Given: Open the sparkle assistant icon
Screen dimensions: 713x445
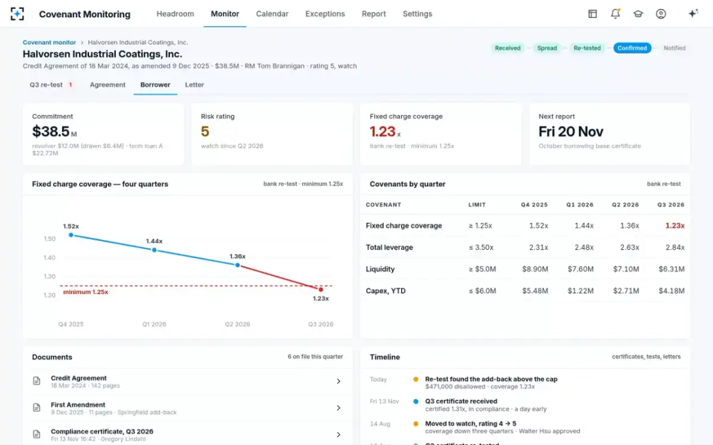Looking at the screenshot, I should pyautogui.click(x=693, y=14).
